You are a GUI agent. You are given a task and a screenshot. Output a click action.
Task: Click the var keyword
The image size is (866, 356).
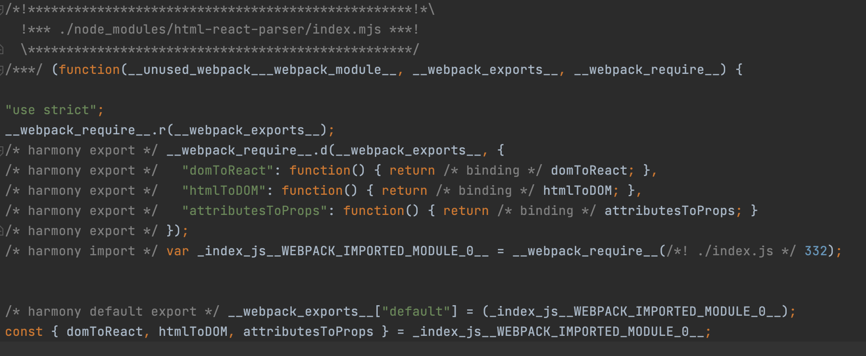pos(178,251)
